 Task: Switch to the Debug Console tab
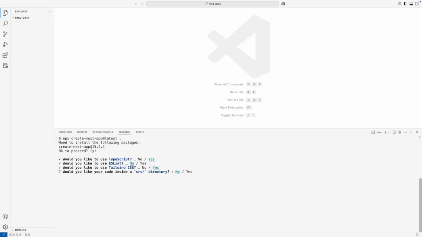103,132
